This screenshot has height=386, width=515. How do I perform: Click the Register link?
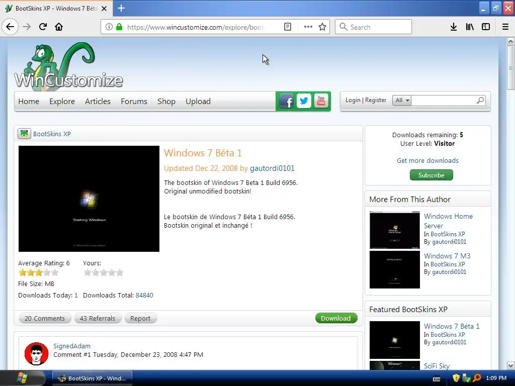(376, 100)
